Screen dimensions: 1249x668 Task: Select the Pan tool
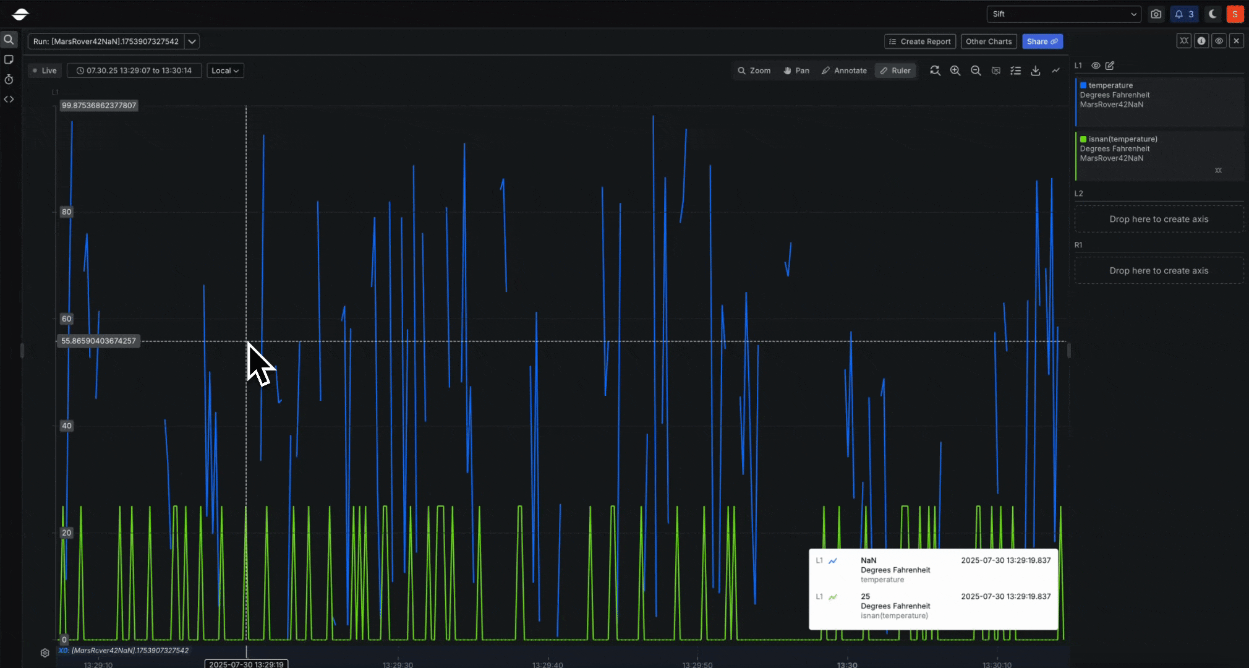point(796,71)
